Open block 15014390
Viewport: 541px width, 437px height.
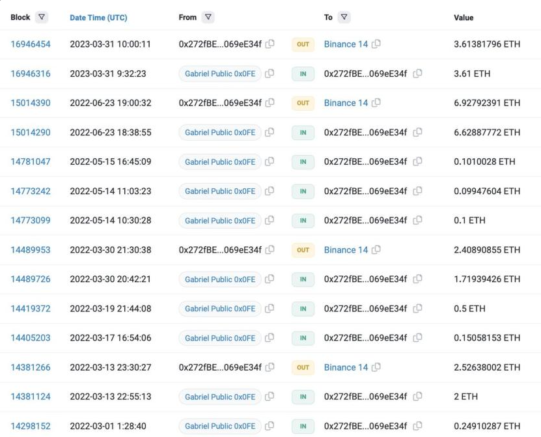(31, 103)
